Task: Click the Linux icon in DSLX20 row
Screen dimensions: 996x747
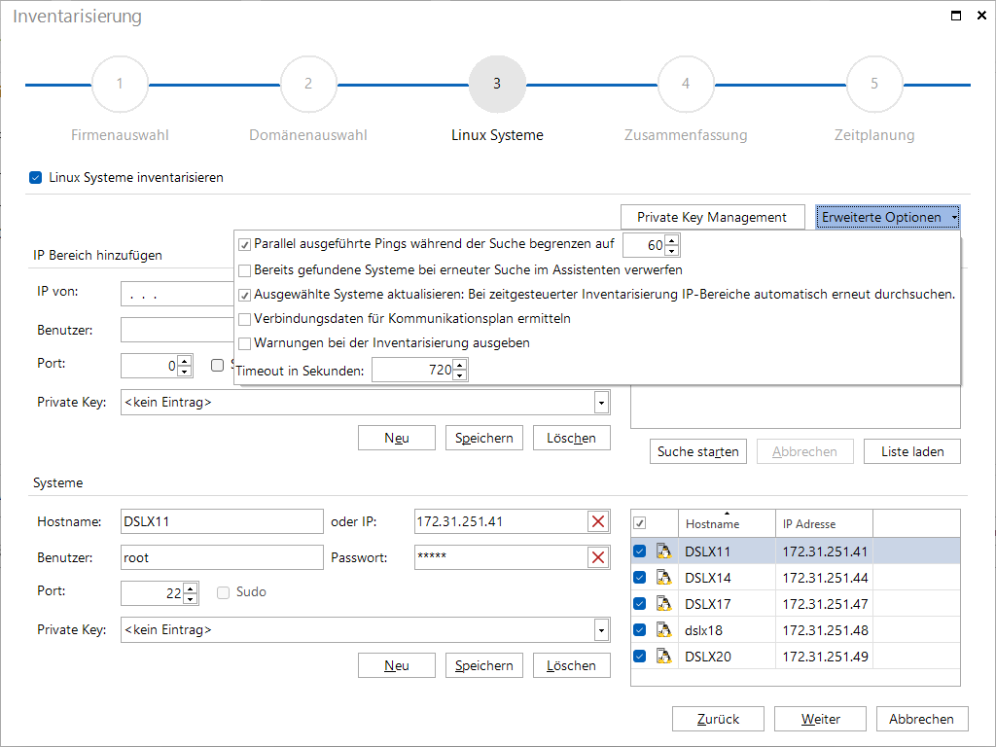Action: point(663,657)
